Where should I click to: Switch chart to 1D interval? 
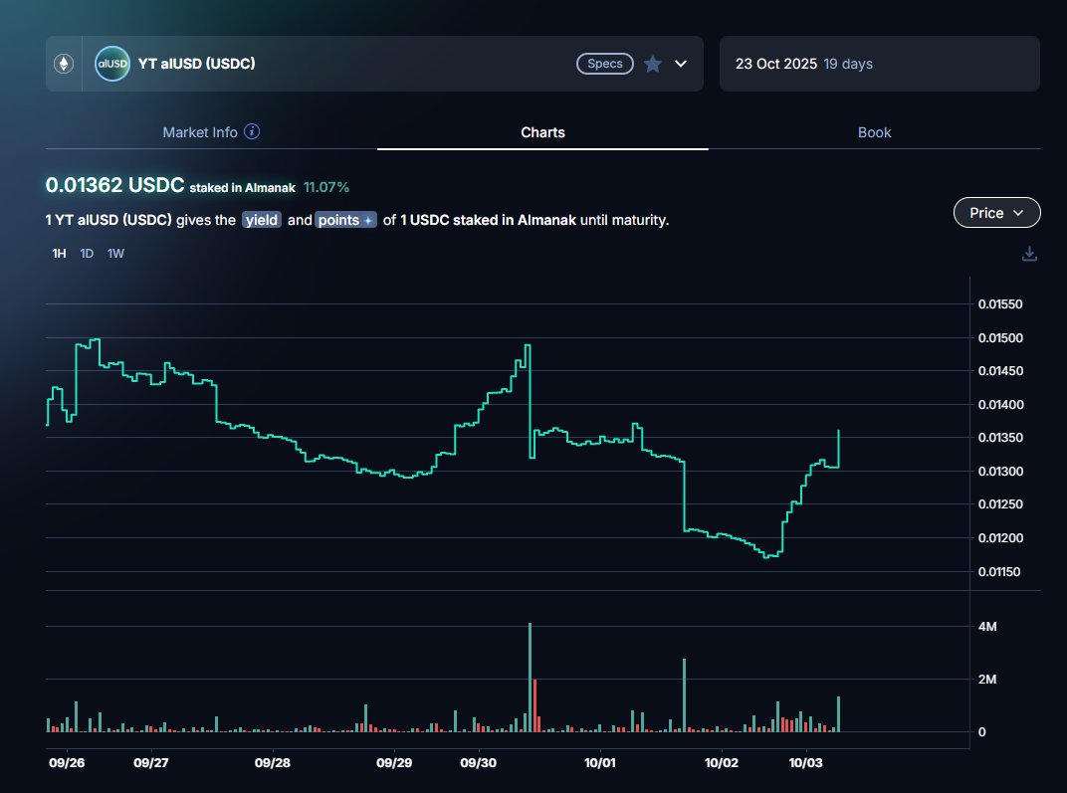click(x=87, y=254)
